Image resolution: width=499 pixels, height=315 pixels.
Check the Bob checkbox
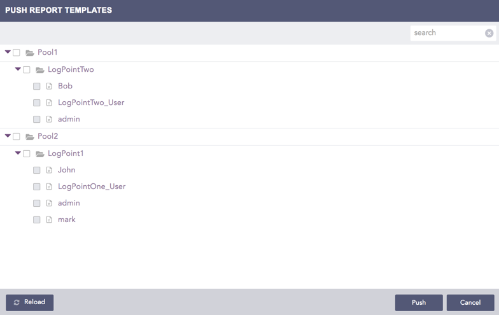(37, 87)
